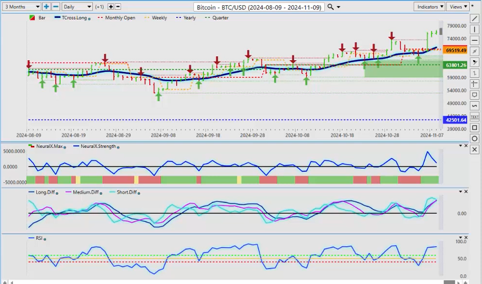The image size is (482, 284).
Task: Select the horizontal line drawing tool
Action: (474, 40)
